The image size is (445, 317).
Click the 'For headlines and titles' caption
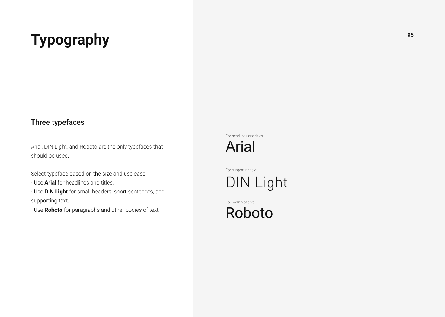tap(244, 136)
